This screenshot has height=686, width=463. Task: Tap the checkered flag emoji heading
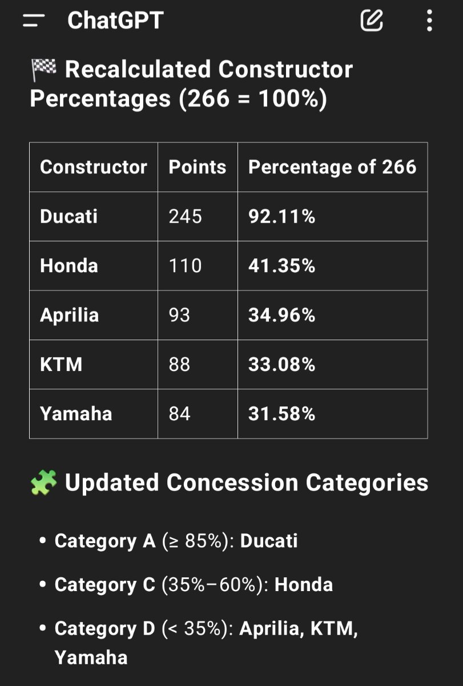point(44,70)
